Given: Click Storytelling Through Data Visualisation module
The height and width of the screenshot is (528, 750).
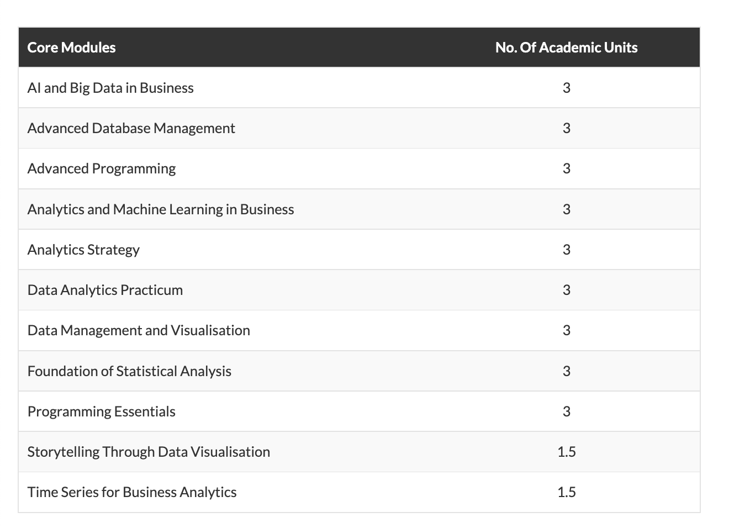Looking at the screenshot, I should pyautogui.click(x=149, y=452).
